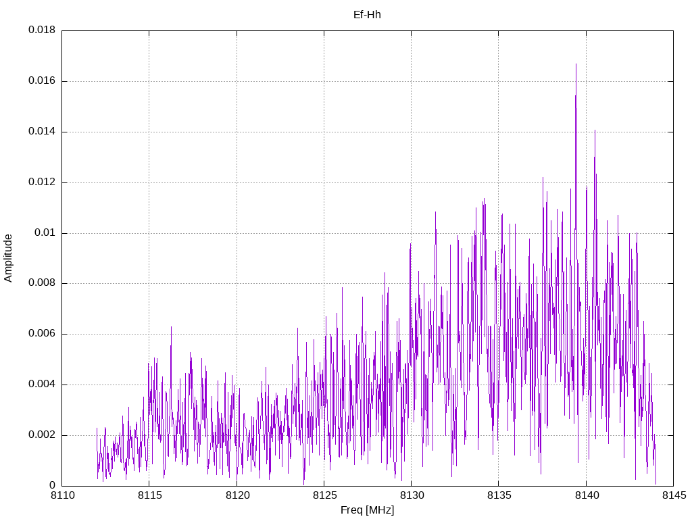This screenshot has width=692, height=519.
Task: Click the Amplitude y-axis label
Action: 8,258
